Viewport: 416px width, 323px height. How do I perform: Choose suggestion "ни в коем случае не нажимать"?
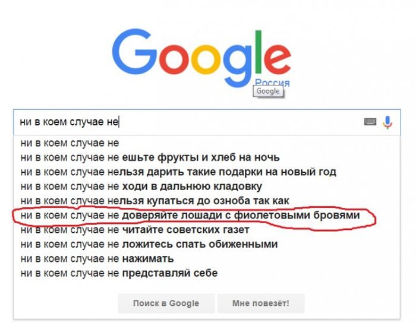click(x=97, y=259)
